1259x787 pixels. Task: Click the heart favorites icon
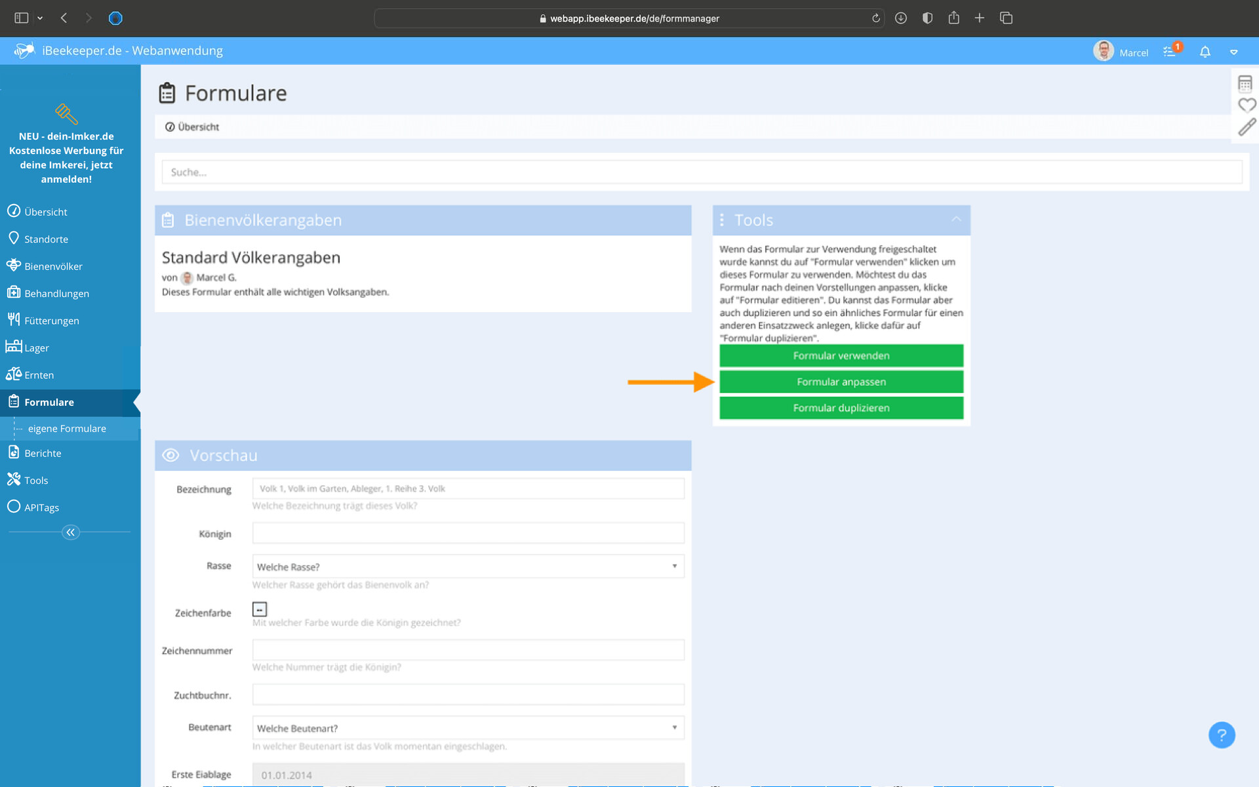(1247, 105)
